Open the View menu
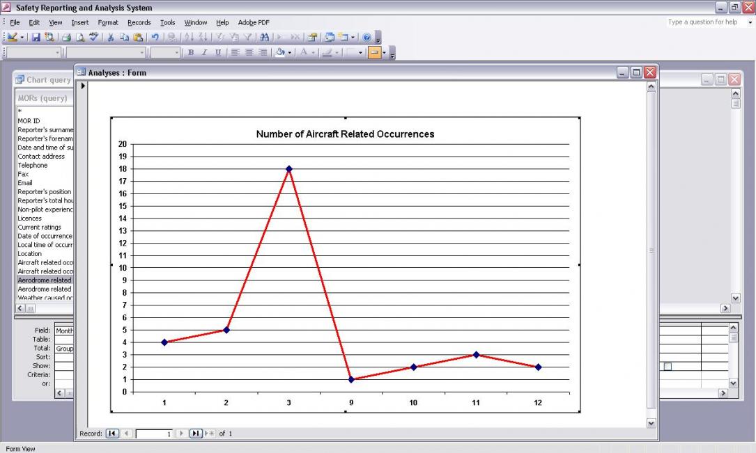 56,23
